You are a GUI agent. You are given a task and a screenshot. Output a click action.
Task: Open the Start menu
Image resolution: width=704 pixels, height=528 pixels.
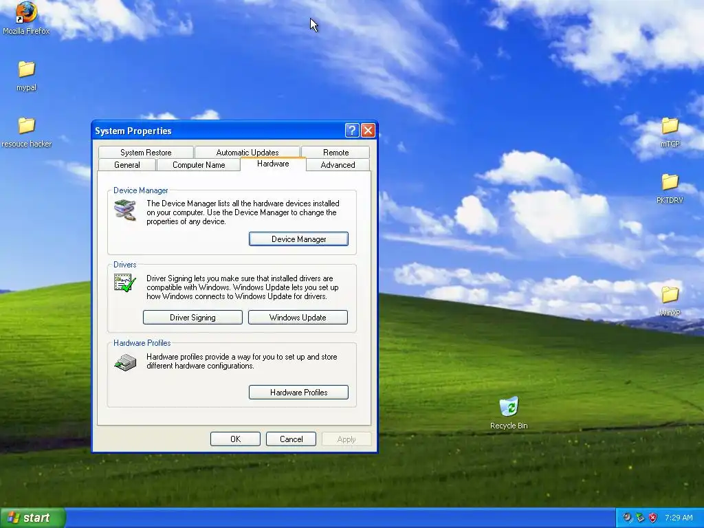click(33, 518)
